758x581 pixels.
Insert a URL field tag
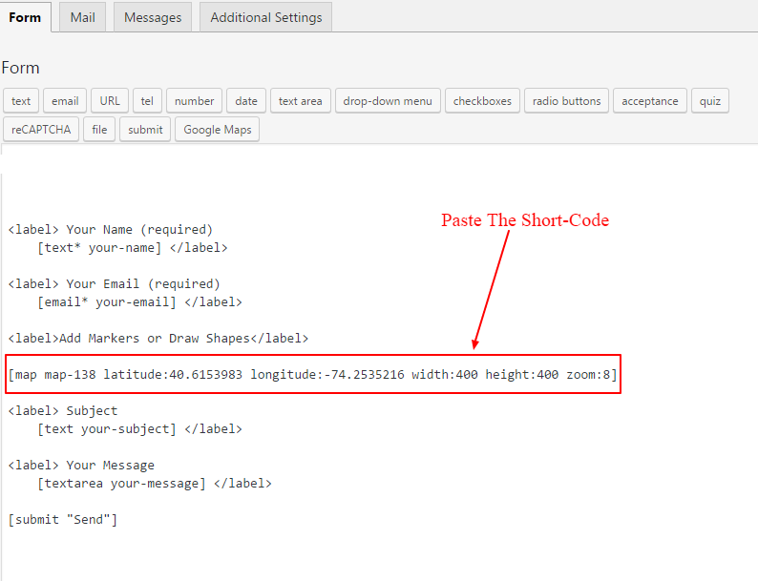[110, 101]
